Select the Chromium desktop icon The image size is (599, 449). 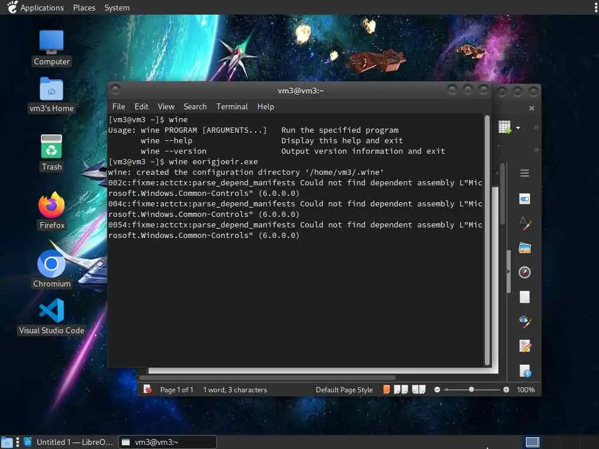pos(51,269)
